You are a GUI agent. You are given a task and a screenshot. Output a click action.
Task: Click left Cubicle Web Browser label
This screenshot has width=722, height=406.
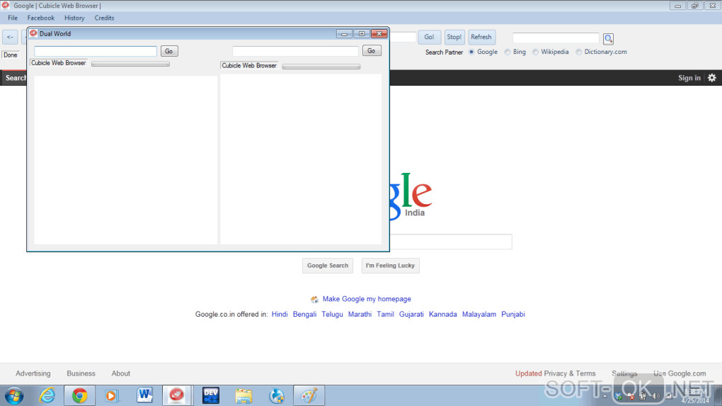click(59, 63)
